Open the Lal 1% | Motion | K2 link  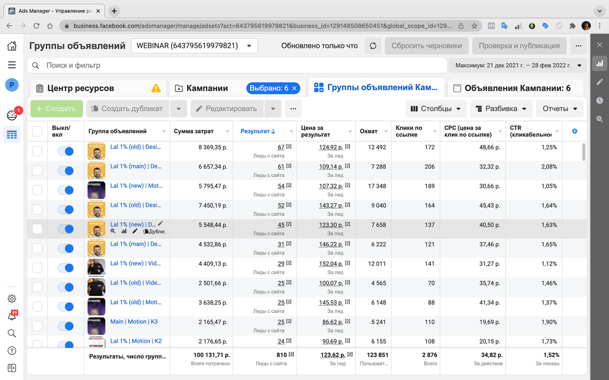(136, 341)
